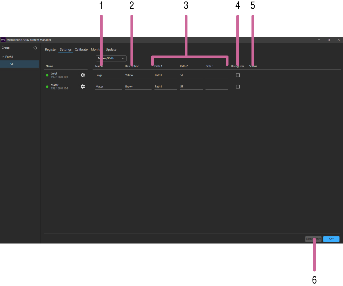Select the 5F group in sidebar
The image size is (343, 286).
pyautogui.click(x=12, y=64)
